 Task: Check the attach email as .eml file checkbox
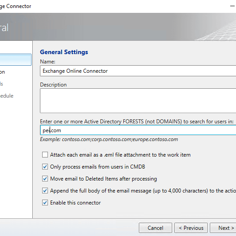tap(45, 154)
